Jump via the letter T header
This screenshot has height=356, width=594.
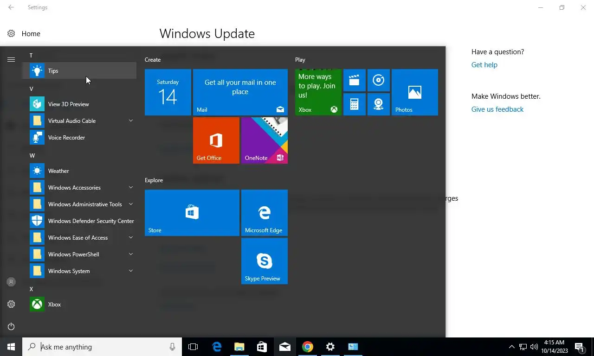(31, 56)
